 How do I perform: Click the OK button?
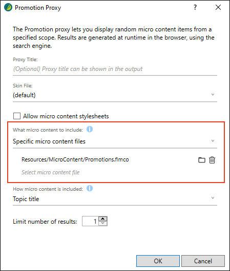(158, 261)
